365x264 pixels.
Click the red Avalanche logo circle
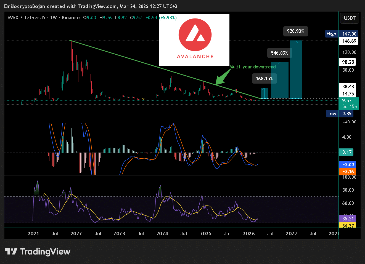click(195, 35)
